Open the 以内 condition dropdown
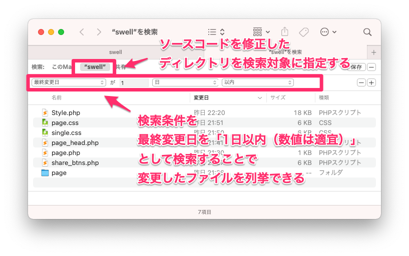 (258, 82)
